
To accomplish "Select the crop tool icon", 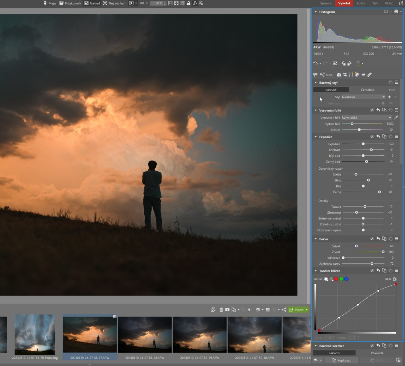I will [345, 75].
